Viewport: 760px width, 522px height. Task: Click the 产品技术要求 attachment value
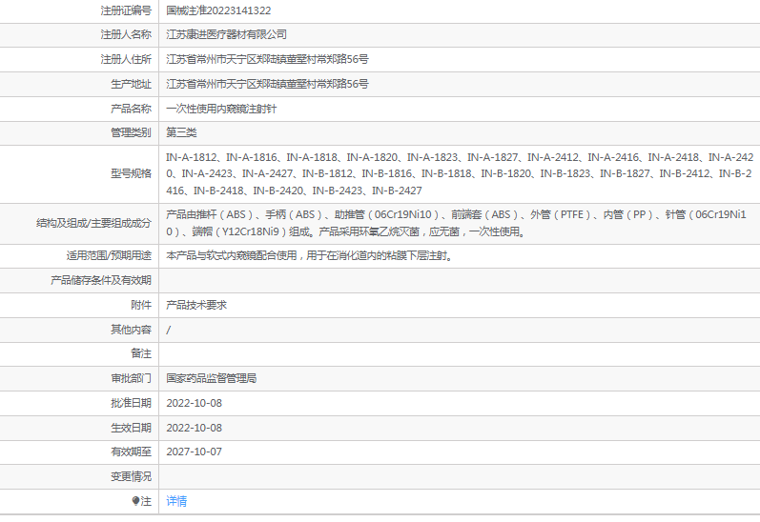(196, 305)
